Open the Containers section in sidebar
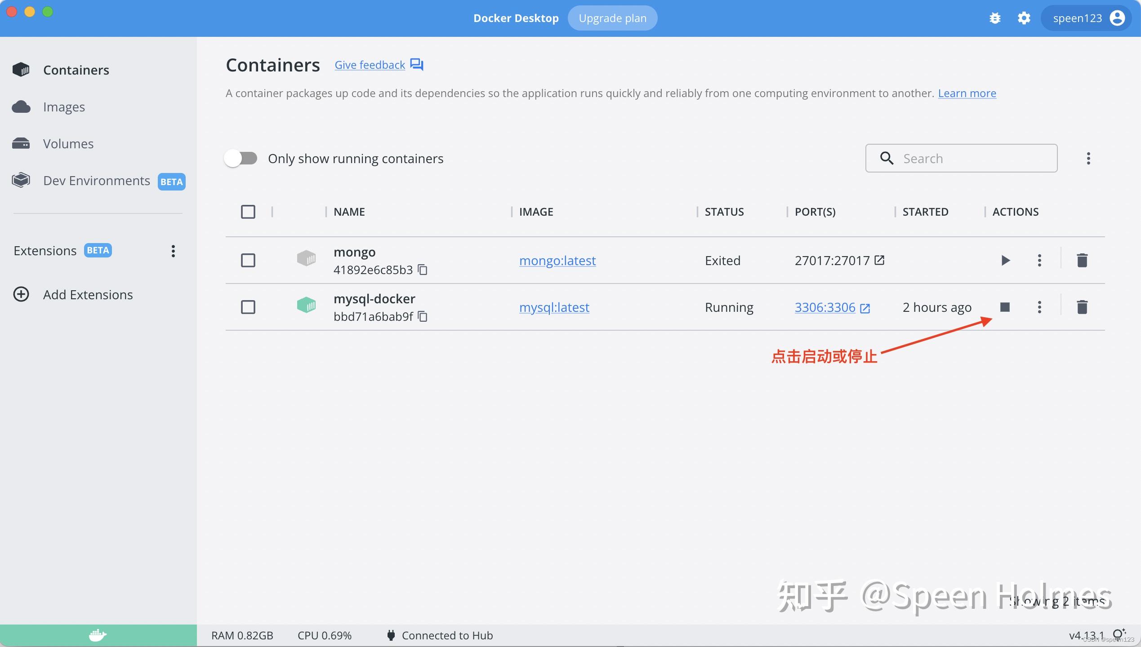Image resolution: width=1141 pixels, height=647 pixels. click(x=76, y=70)
